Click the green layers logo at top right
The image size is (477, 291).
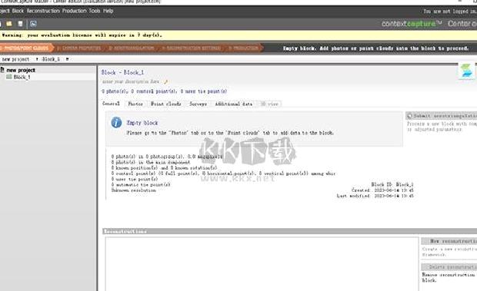tap(467, 71)
